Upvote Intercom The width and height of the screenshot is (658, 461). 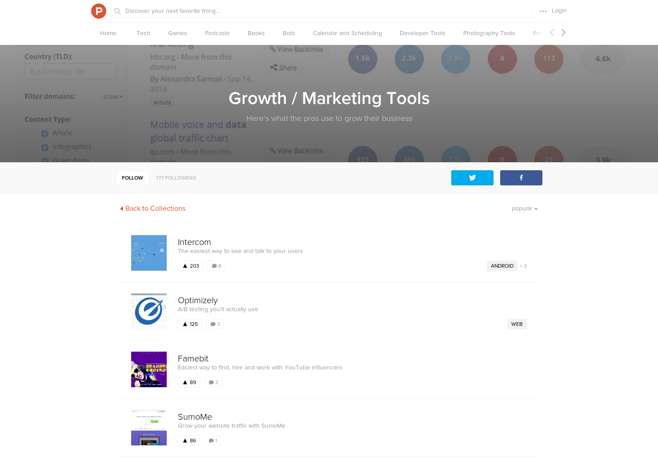coord(190,265)
